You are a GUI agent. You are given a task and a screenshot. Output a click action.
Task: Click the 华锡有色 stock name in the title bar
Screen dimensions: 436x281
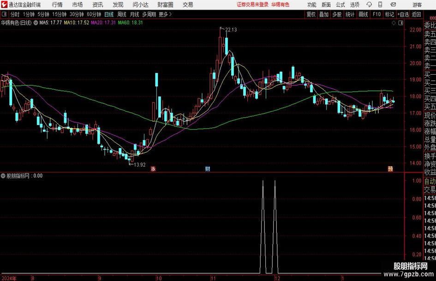pyautogui.click(x=281, y=5)
